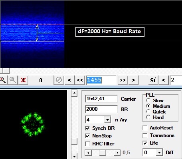Select the Slow PLL radio button
The image size is (182, 159).
[148, 100]
